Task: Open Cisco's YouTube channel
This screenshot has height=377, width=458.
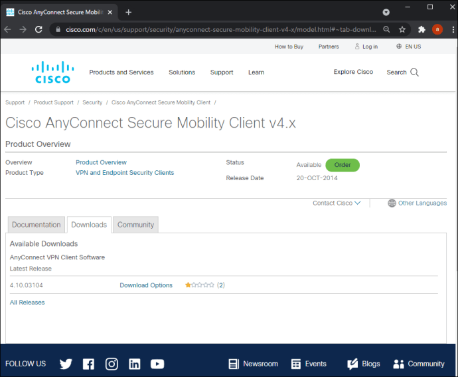Action: (157, 364)
